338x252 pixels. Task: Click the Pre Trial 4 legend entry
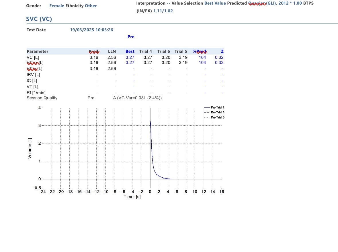coord(217,107)
